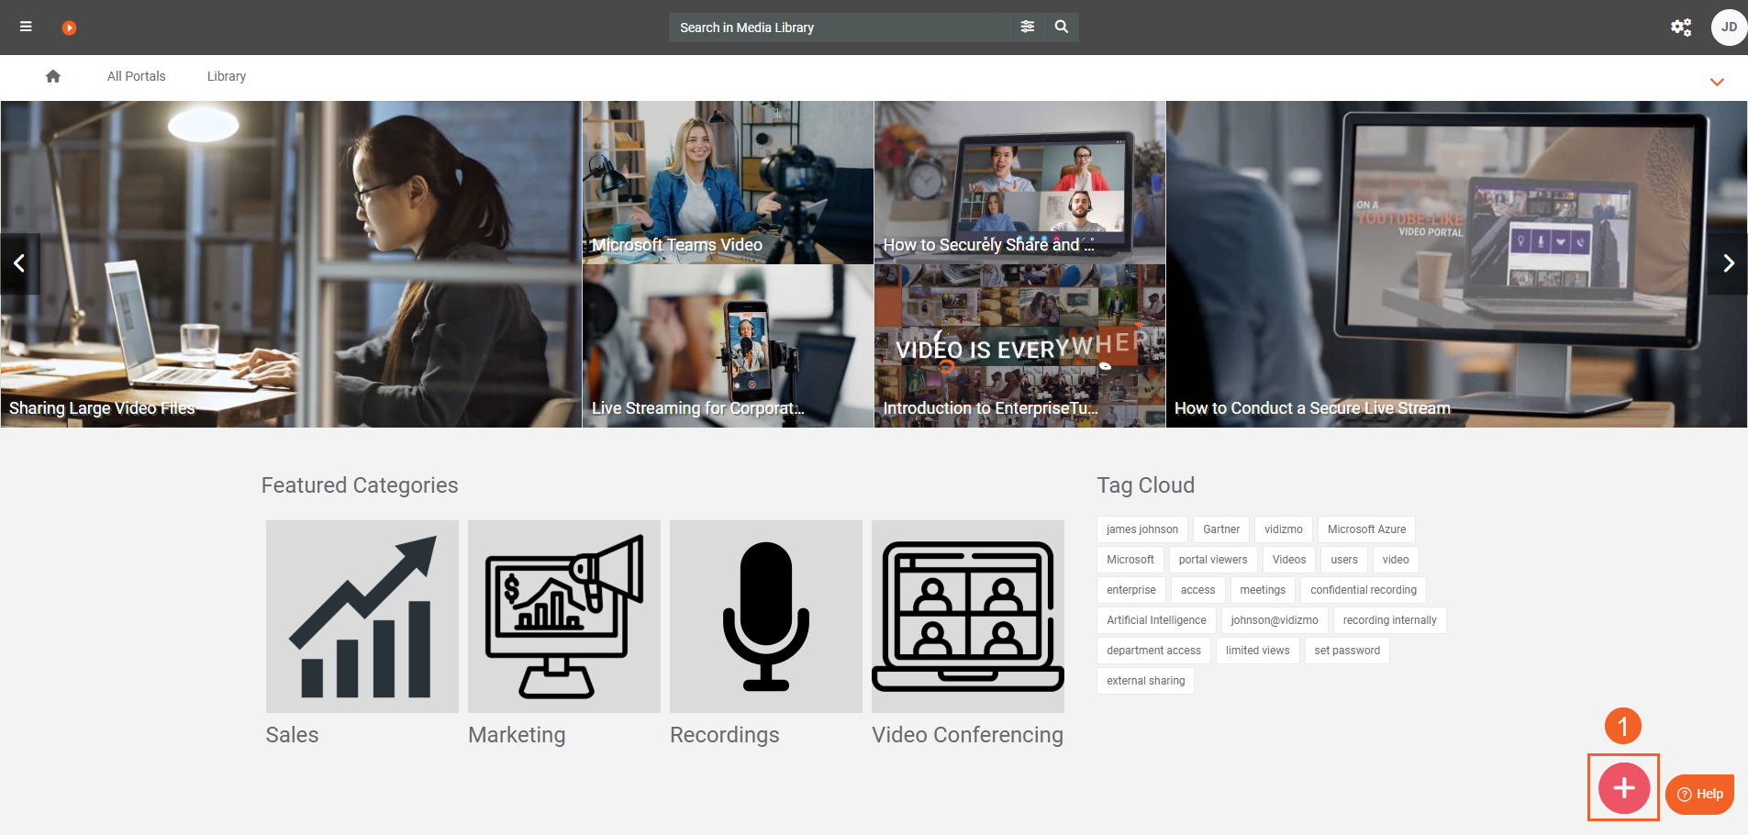Click the magnifier search icon

(1062, 27)
